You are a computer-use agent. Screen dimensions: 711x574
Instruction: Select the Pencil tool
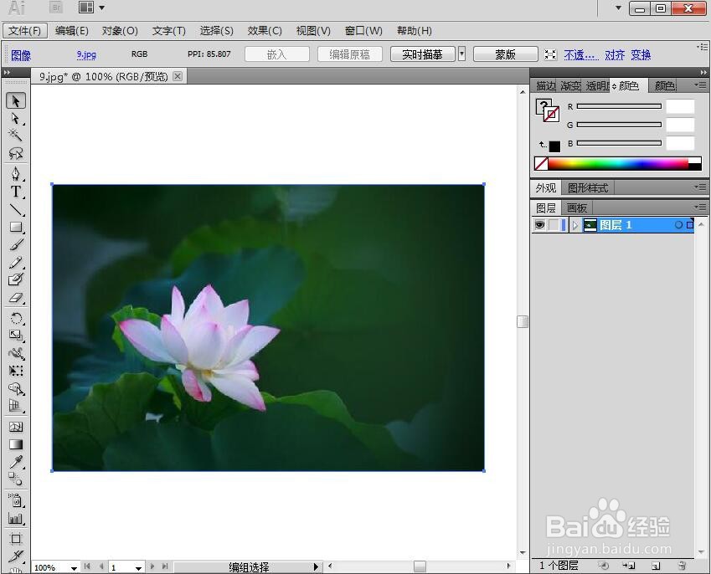click(x=16, y=262)
